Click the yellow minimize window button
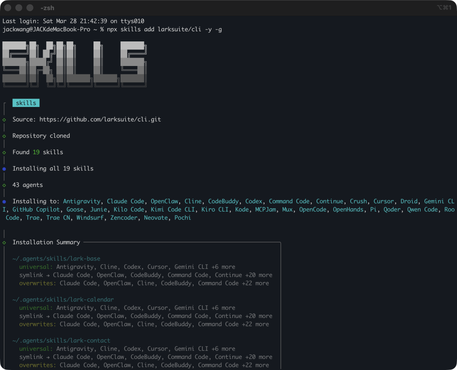This screenshot has width=457, height=370. coord(19,8)
